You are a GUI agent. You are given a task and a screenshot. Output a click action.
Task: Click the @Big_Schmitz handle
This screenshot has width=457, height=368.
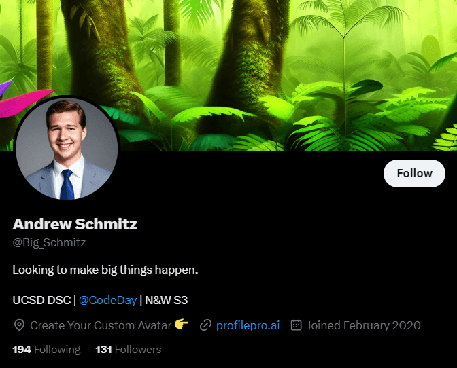coord(49,242)
